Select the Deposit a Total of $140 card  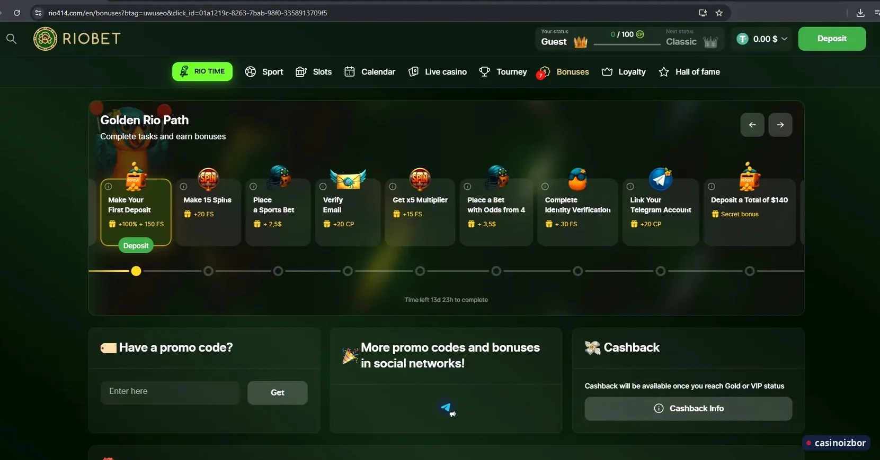[750, 212]
